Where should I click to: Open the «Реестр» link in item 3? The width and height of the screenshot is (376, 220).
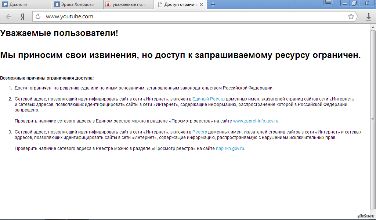click(199, 132)
